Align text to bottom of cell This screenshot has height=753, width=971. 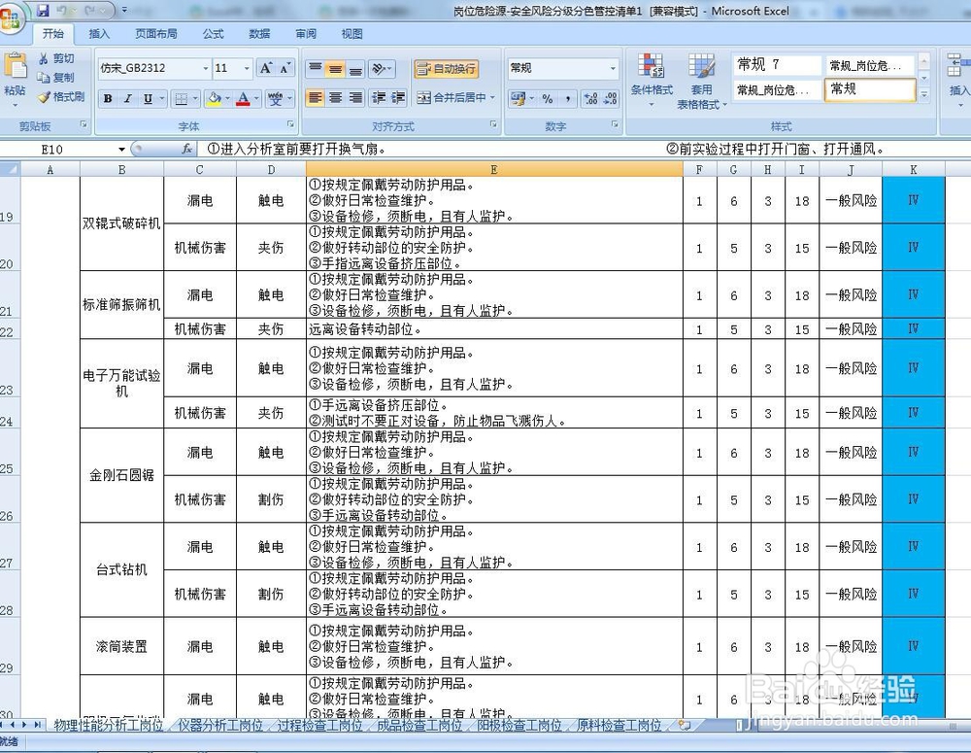[354, 68]
